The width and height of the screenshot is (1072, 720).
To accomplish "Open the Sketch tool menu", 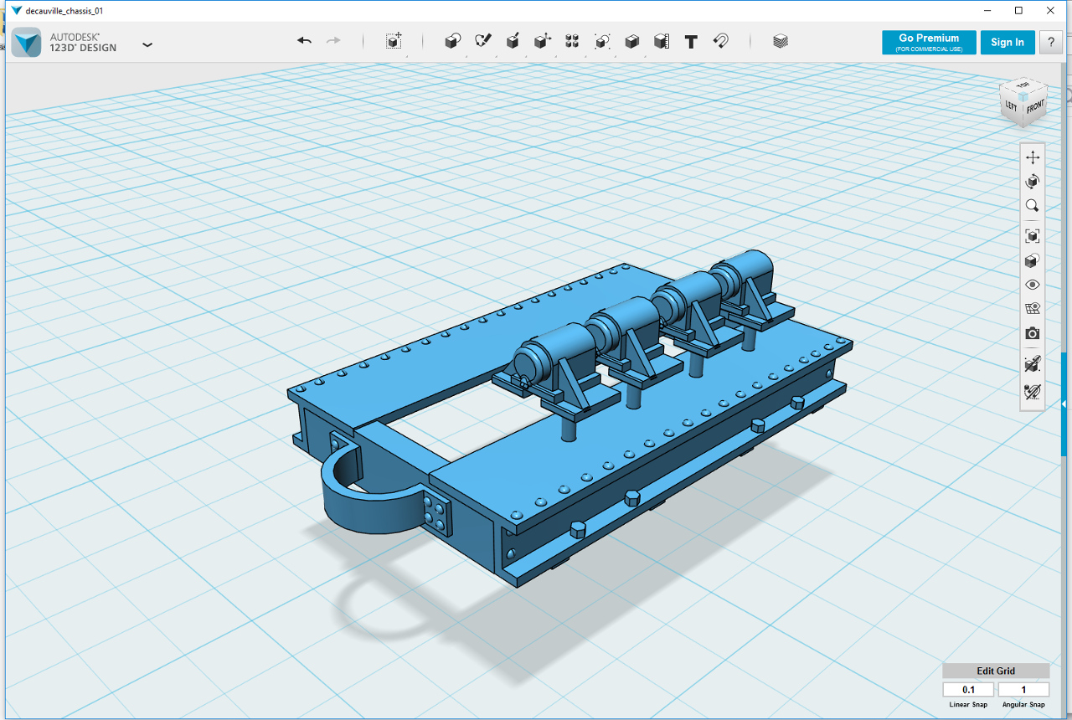I will point(482,41).
